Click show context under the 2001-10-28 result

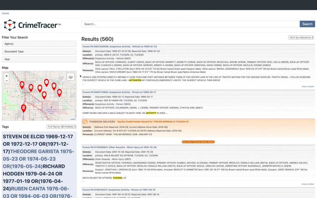pos(308,184)
